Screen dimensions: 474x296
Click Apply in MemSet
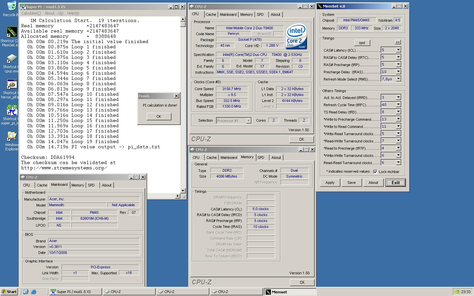(x=330, y=183)
